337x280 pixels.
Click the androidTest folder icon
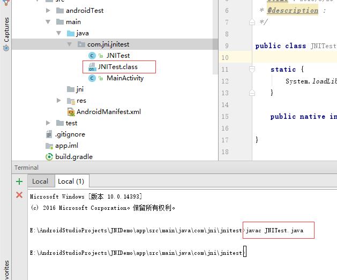pos(60,11)
